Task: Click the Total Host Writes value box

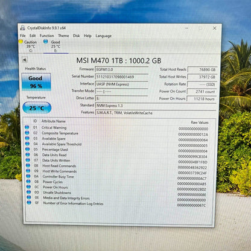Action: [x=202, y=77]
